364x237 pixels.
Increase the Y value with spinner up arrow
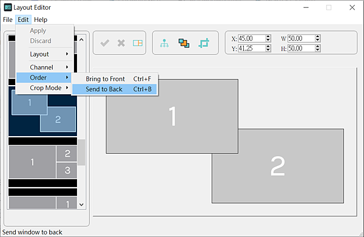click(x=268, y=47)
